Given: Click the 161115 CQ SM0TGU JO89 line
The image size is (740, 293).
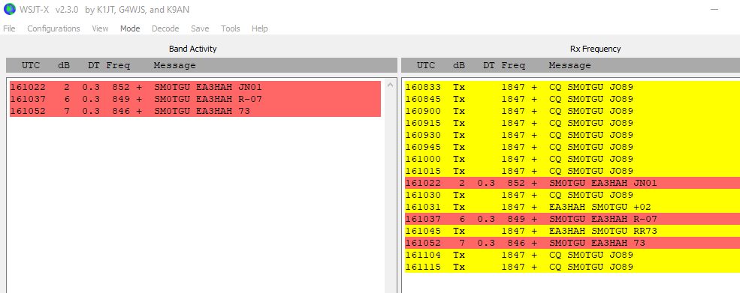Looking at the screenshot, I should coord(572,267).
